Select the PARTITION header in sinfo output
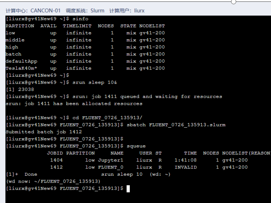The height and width of the screenshot is (203, 271). point(20,26)
